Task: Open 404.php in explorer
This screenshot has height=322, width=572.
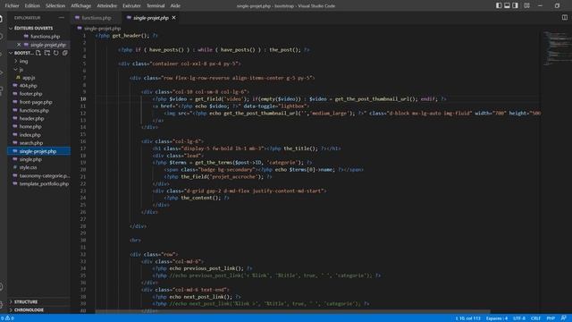Action: pyautogui.click(x=28, y=86)
